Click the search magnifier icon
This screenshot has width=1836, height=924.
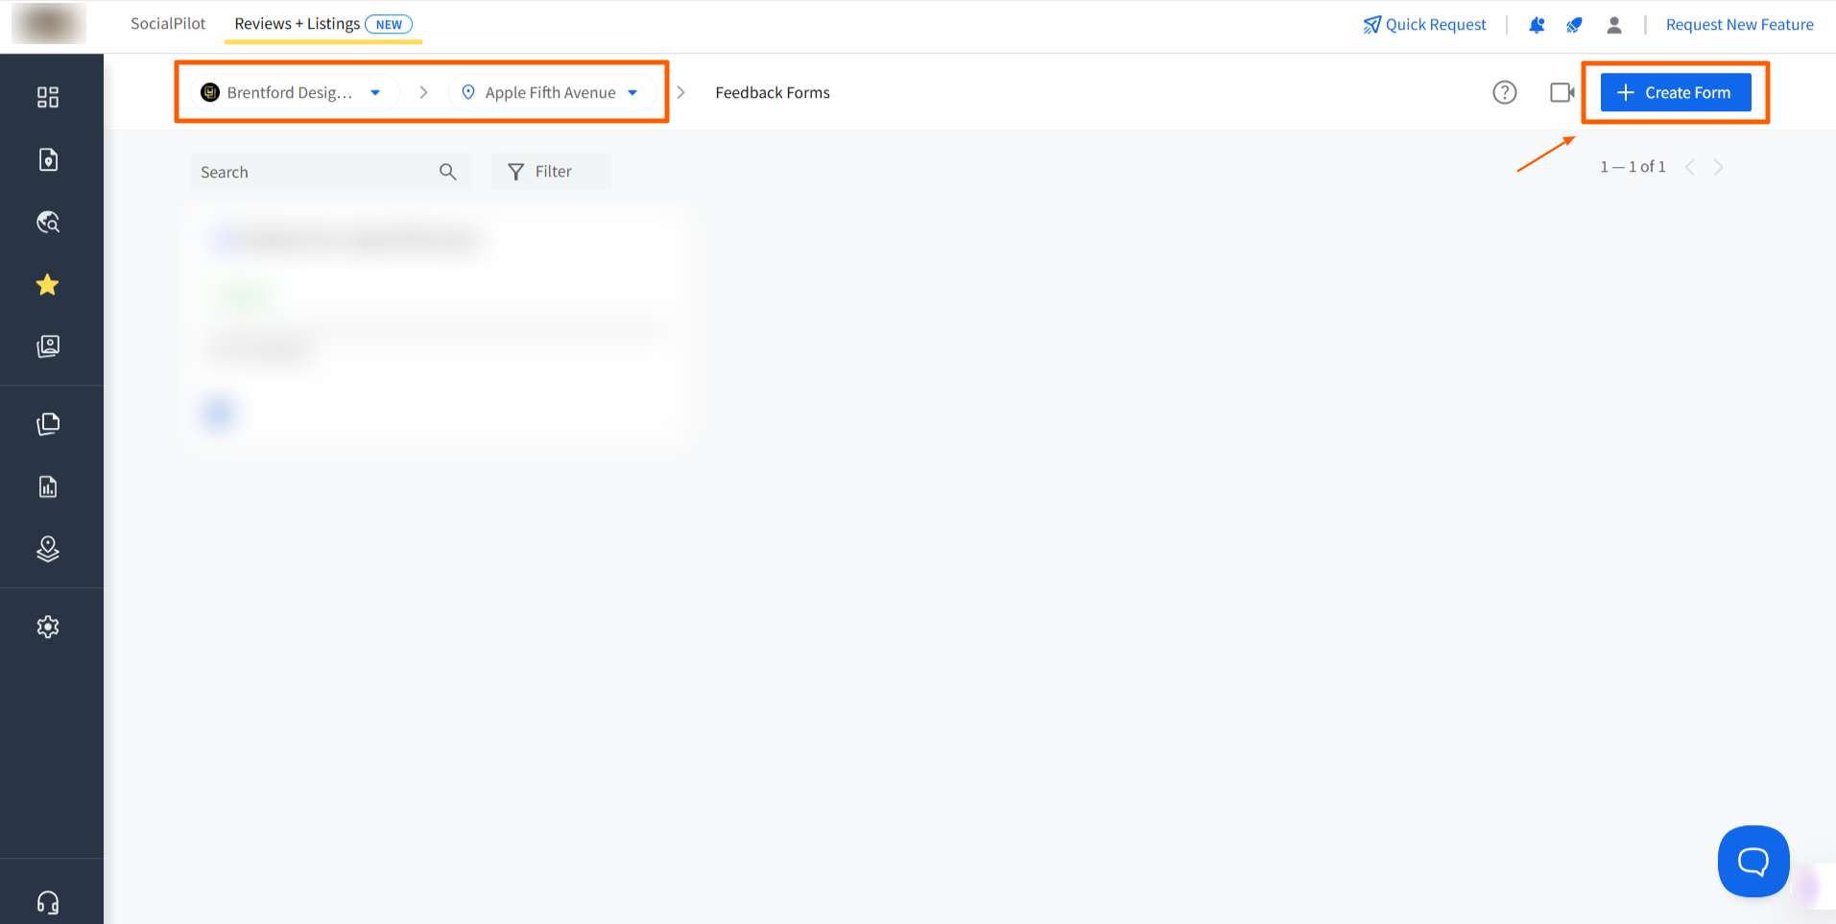tap(448, 172)
